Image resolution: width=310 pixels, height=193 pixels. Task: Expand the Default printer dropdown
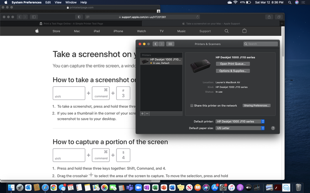(x=240, y=121)
